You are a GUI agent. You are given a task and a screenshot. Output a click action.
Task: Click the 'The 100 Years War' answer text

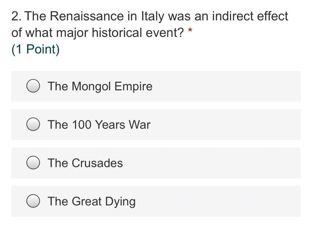click(x=99, y=124)
